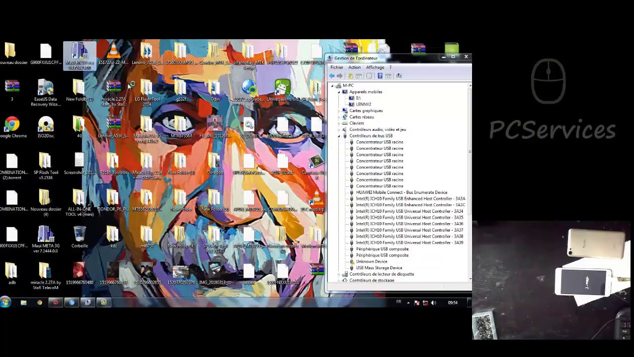634x357 pixels.
Task: Click the vertical scrollbar thumb in device tree
Action: tap(470, 151)
